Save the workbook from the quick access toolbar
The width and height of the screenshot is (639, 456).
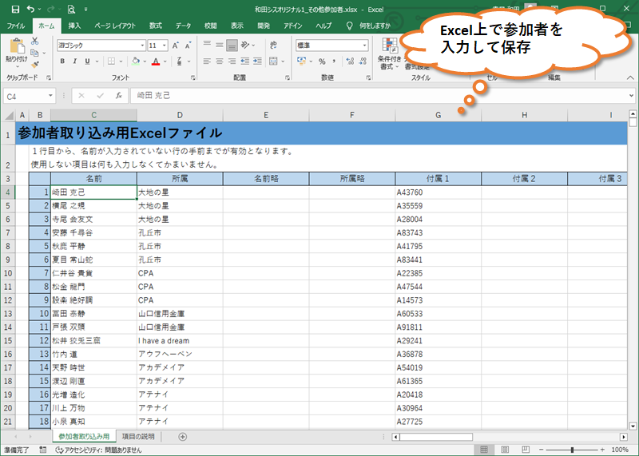click(15, 9)
